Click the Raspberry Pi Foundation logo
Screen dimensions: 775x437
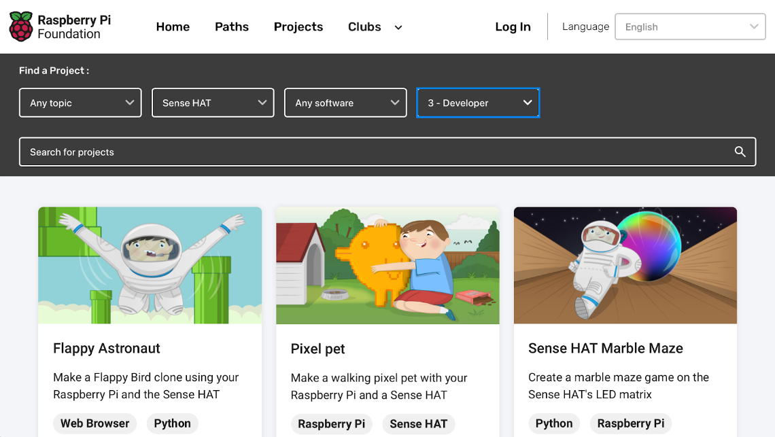(x=60, y=26)
